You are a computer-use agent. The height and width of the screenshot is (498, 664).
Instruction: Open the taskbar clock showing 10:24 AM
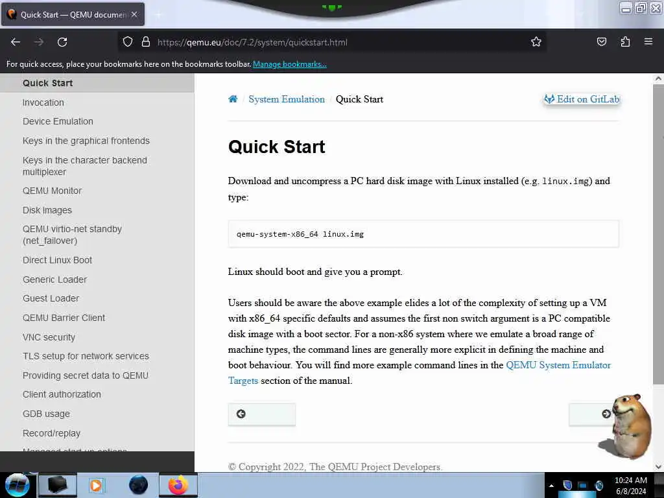(631, 486)
